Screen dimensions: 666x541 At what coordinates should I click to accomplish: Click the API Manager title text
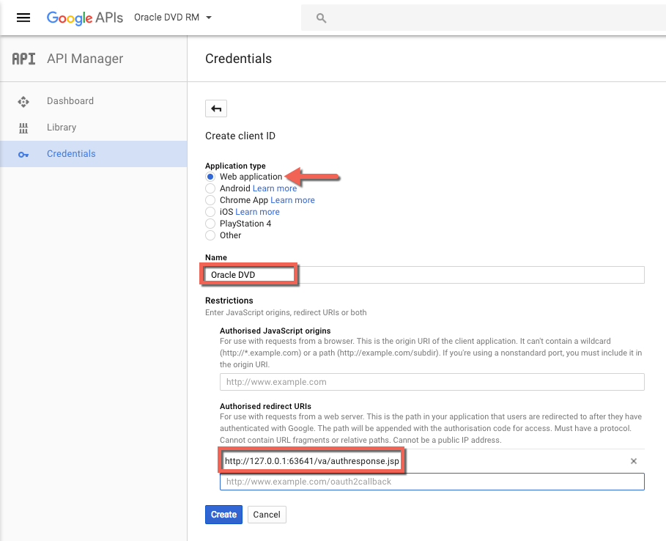(x=85, y=59)
